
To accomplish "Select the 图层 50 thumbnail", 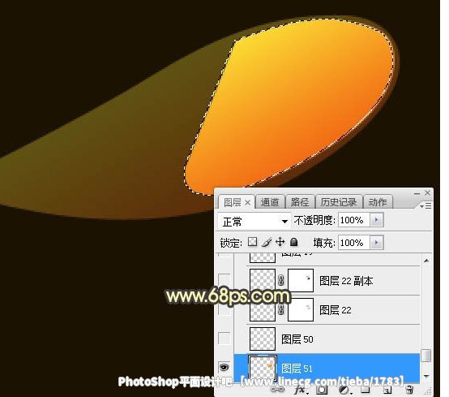I will click(263, 339).
